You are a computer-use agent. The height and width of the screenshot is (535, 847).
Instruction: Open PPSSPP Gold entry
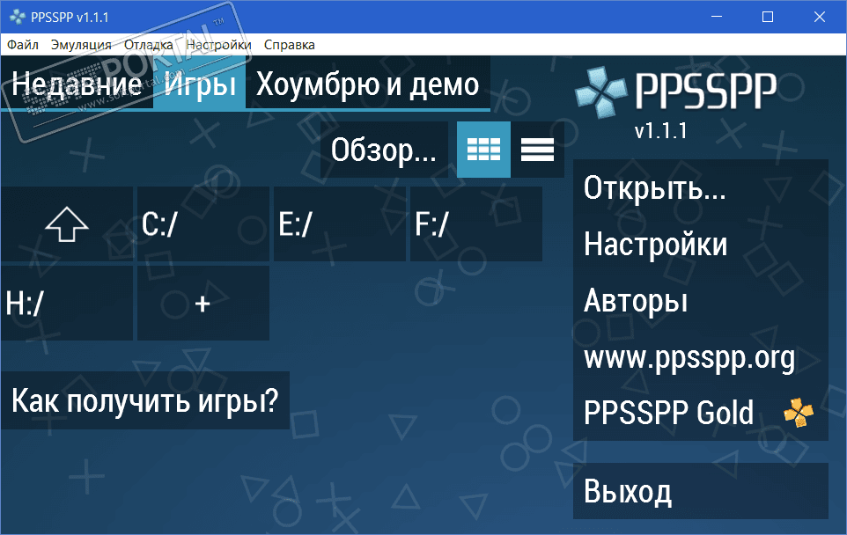point(701,413)
